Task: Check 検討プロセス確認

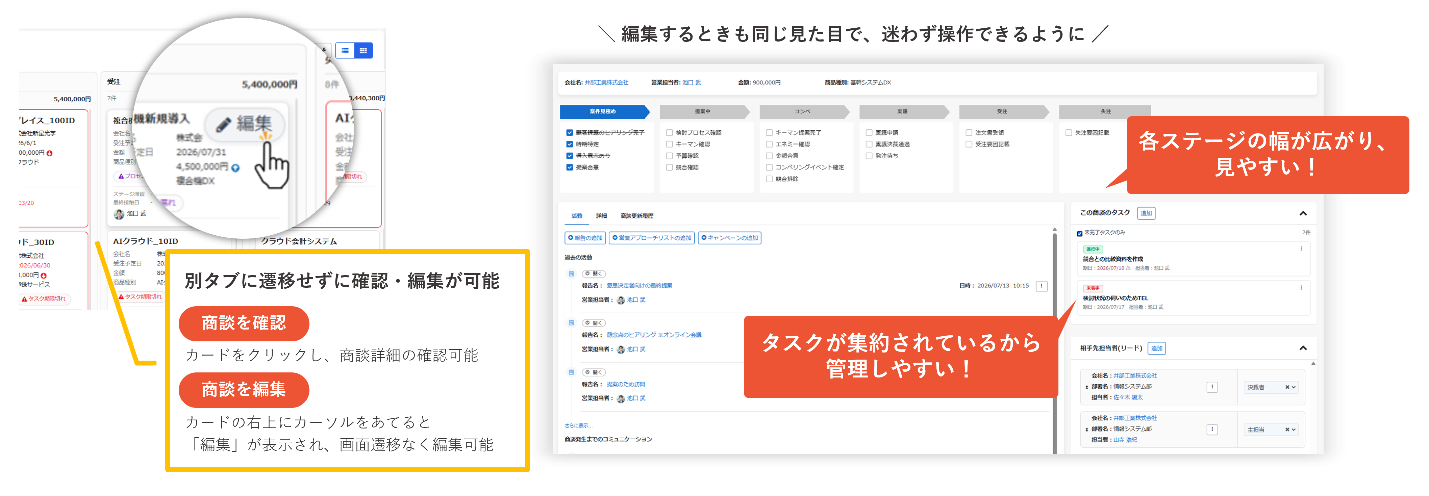Action: tap(670, 133)
